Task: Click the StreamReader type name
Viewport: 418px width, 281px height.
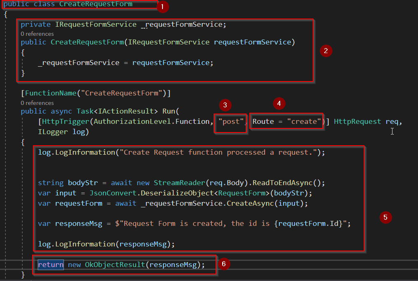Action: [x=179, y=183]
